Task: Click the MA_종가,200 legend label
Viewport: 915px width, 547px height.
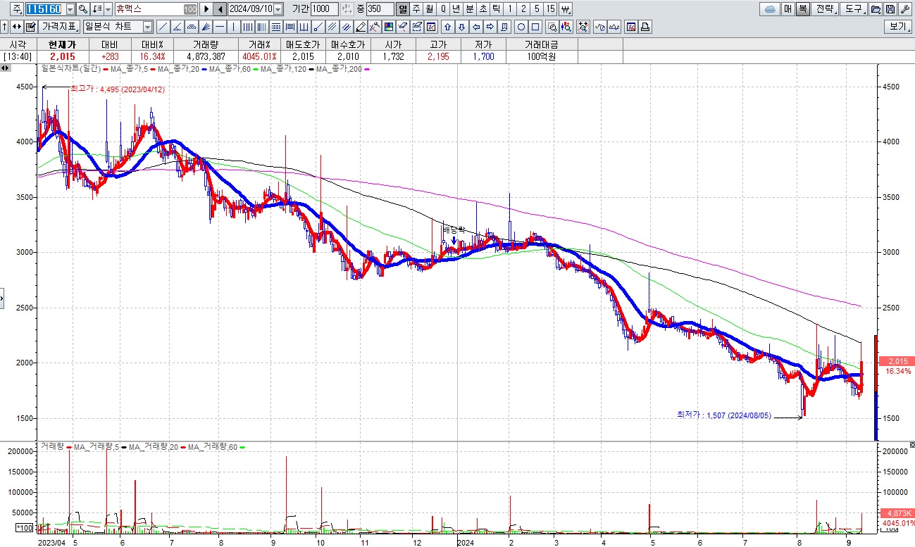Action: tap(339, 69)
